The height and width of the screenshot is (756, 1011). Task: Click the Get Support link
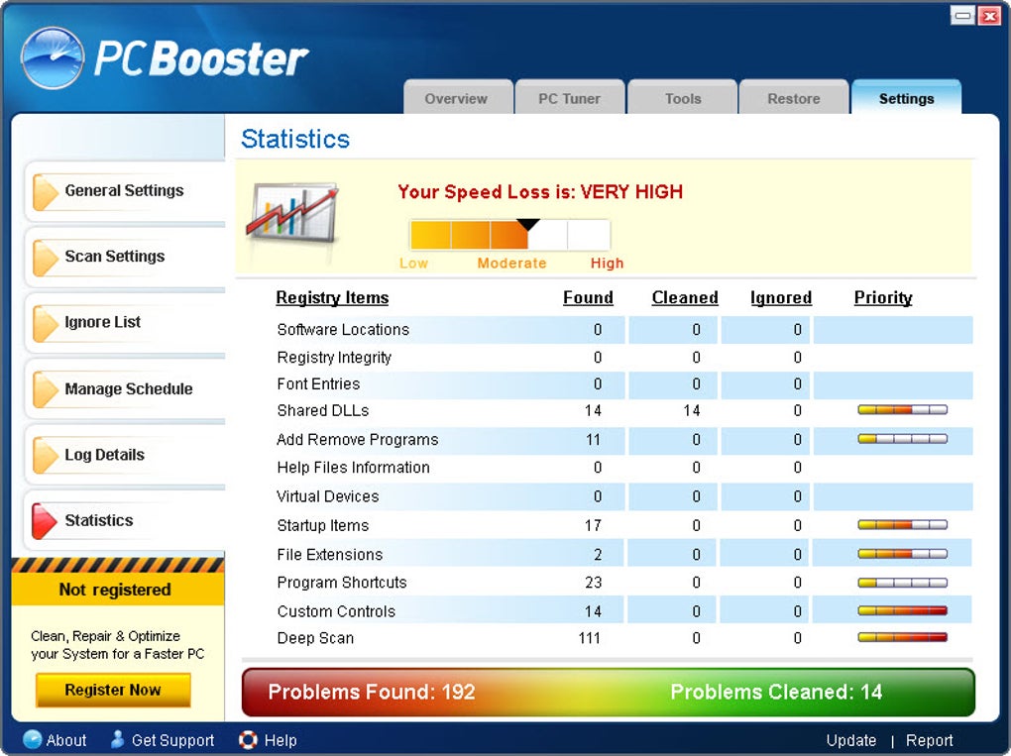172,740
